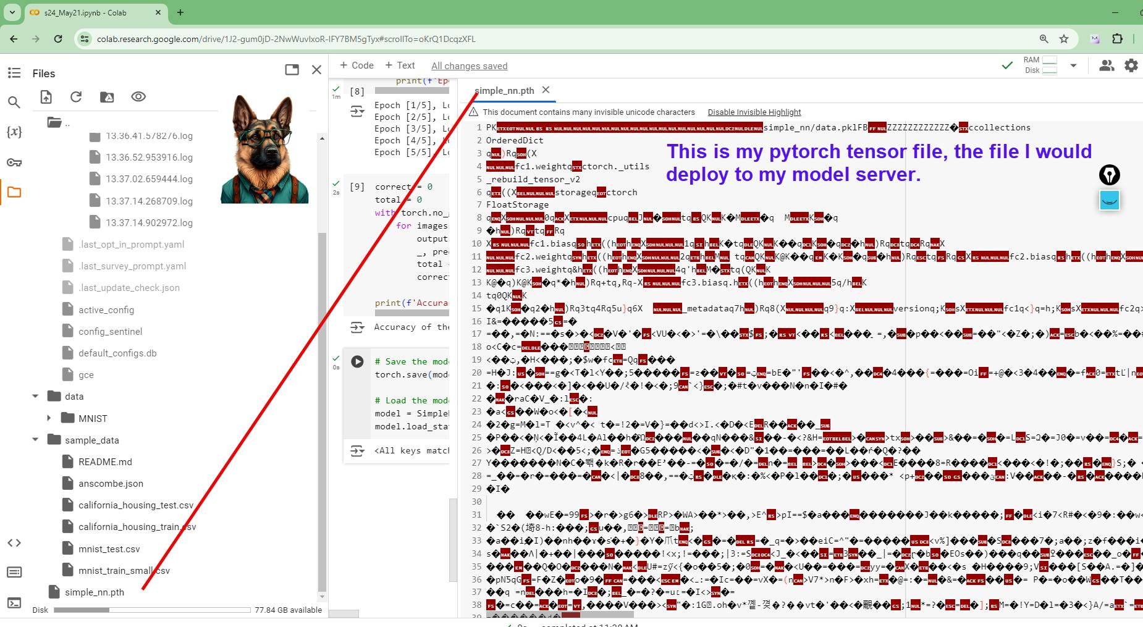Toggle output icon of All keys matched cell
Image resolution: width=1143 pixels, height=627 pixels.
(x=357, y=451)
